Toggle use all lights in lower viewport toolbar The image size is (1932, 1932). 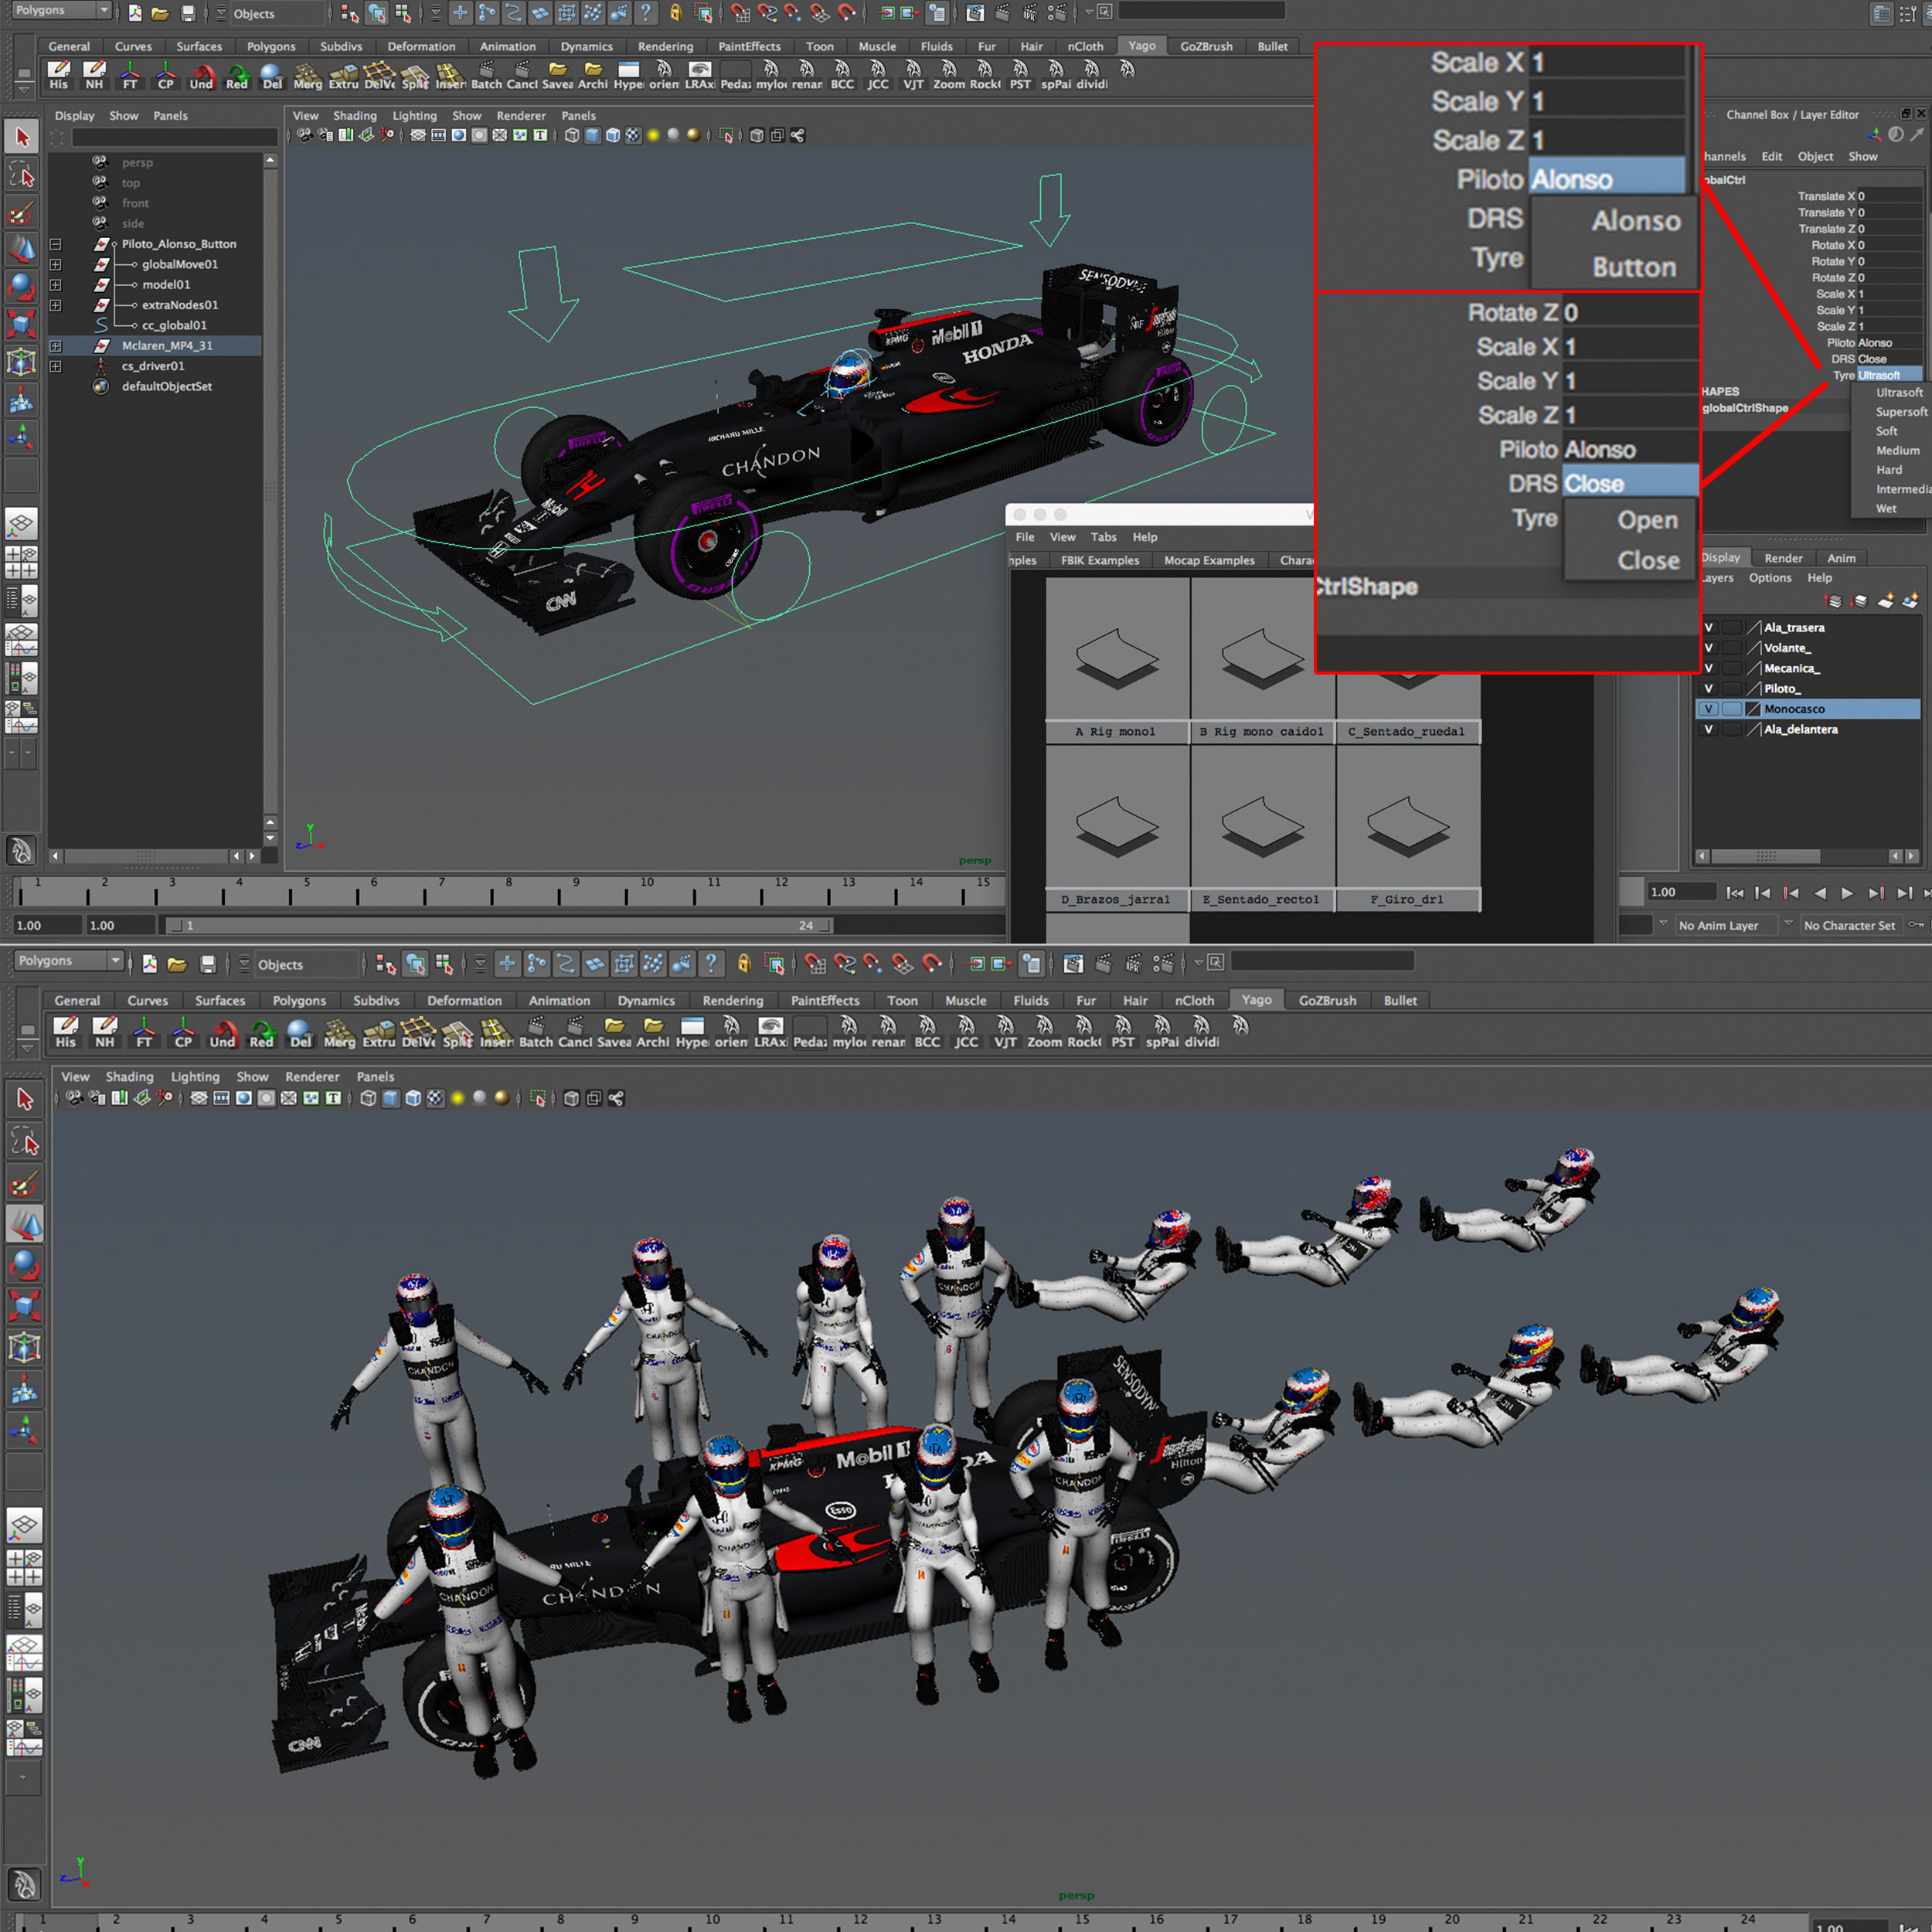[457, 1098]
